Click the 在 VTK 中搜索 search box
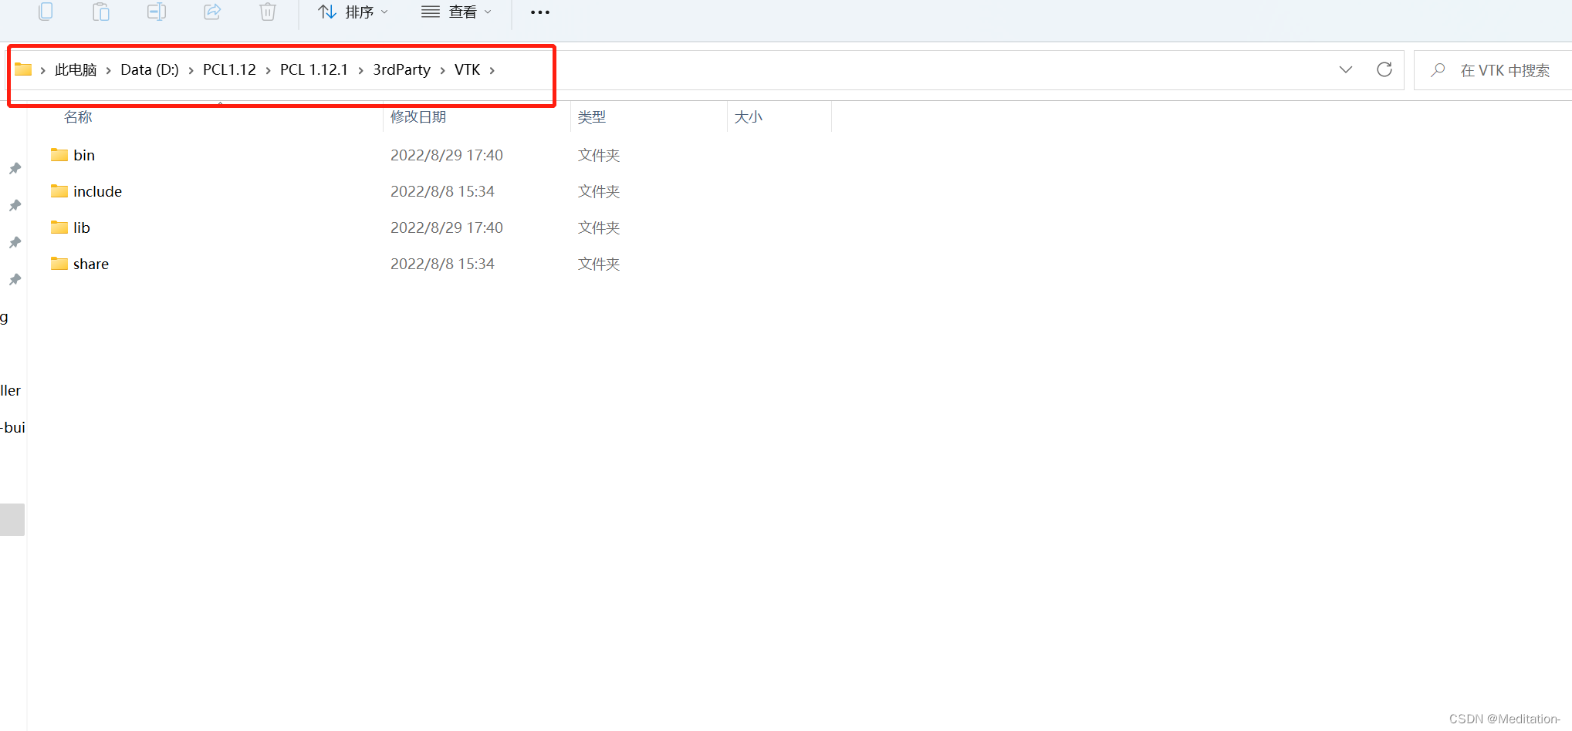 1493,70
